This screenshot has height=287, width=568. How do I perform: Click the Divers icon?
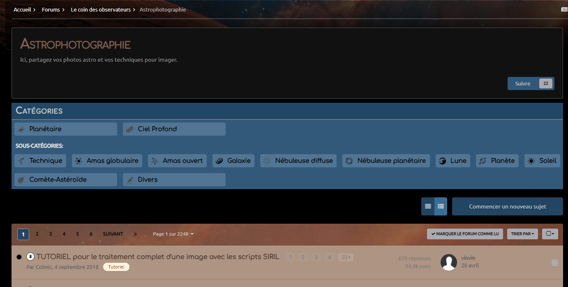pyautogui.click(x=129, y=180)
